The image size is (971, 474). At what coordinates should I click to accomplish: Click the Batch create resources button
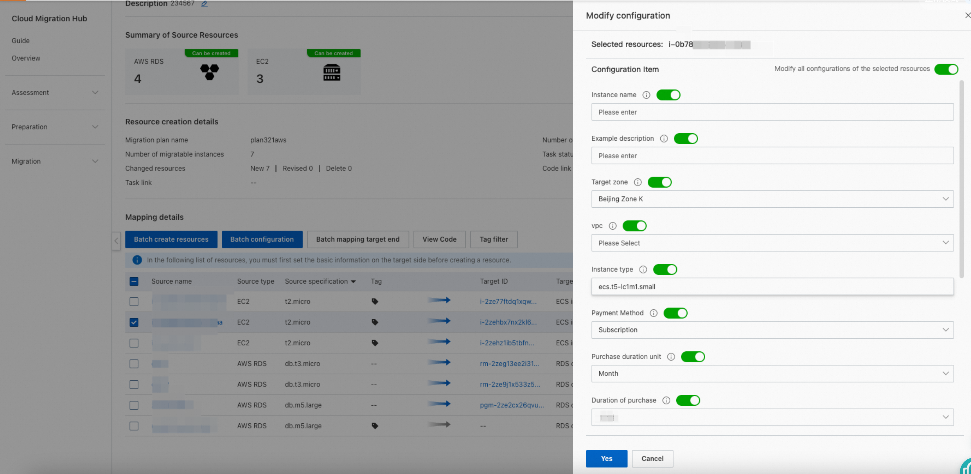pyautogui.click(x=171, y=239)
